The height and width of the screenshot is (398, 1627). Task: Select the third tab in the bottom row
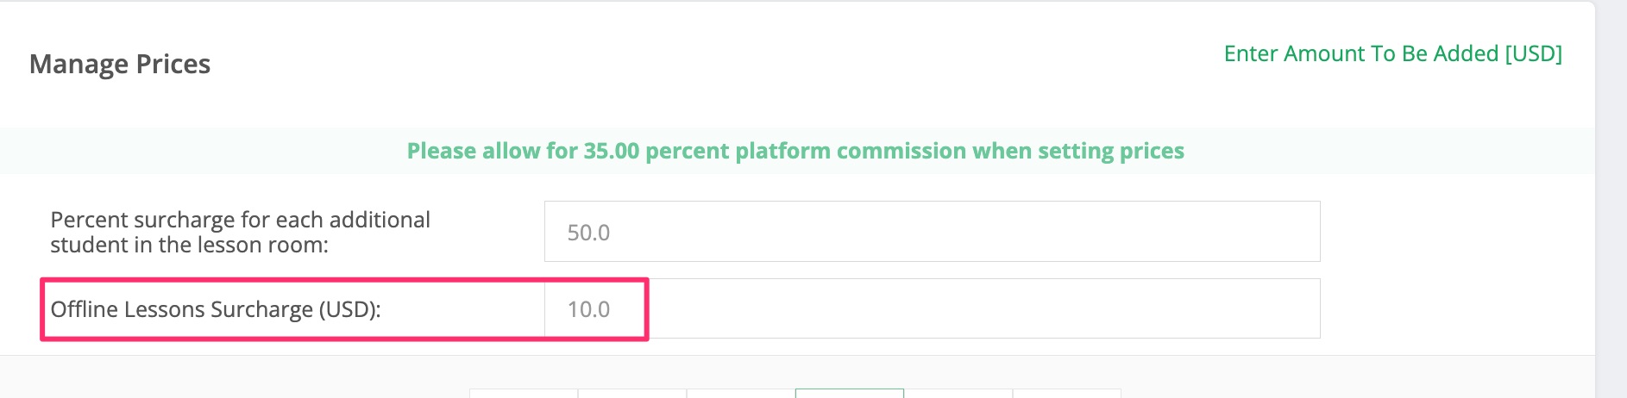coord(741,394)
